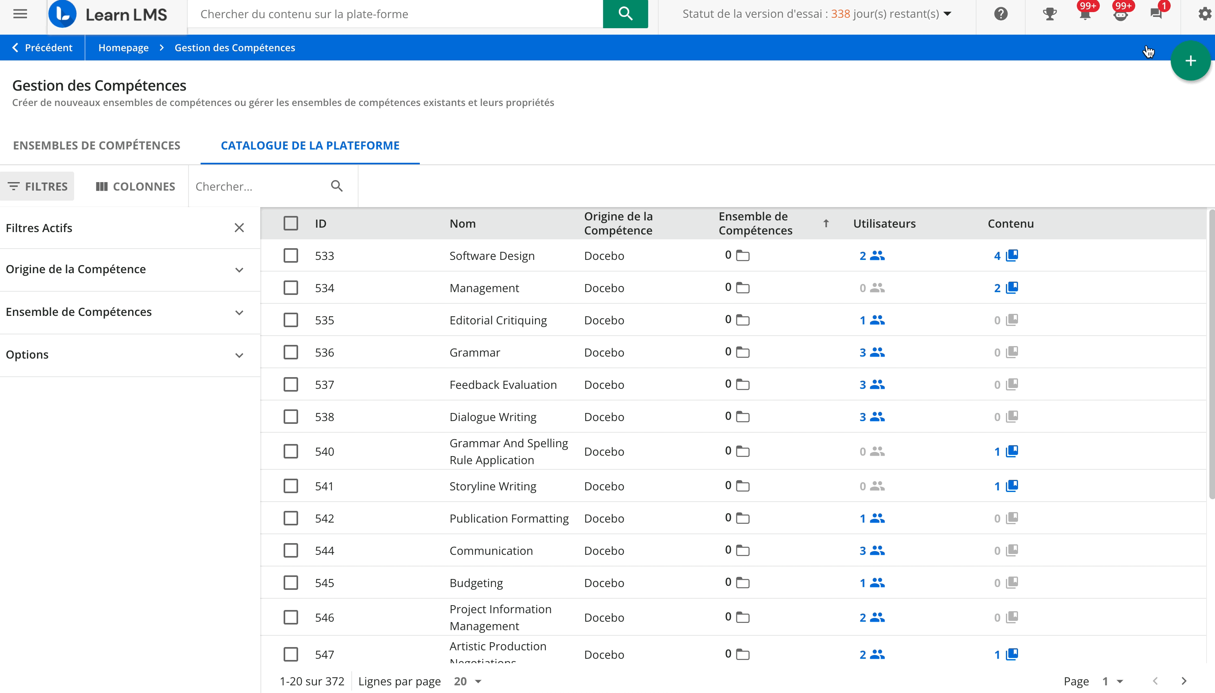The width and height of the screenshot is (1215, 693).
Task: Click Homepage breadcrumb link
Action: click(x=123, y=48)
